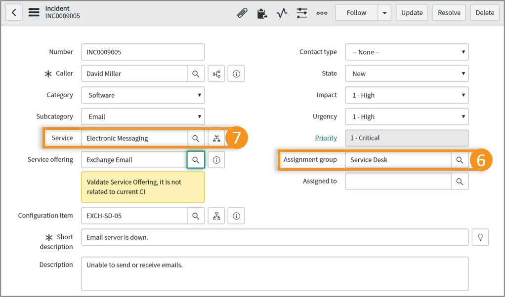Click the Description text area
Viewport: 505px width, 297px height.
(275, 273)
